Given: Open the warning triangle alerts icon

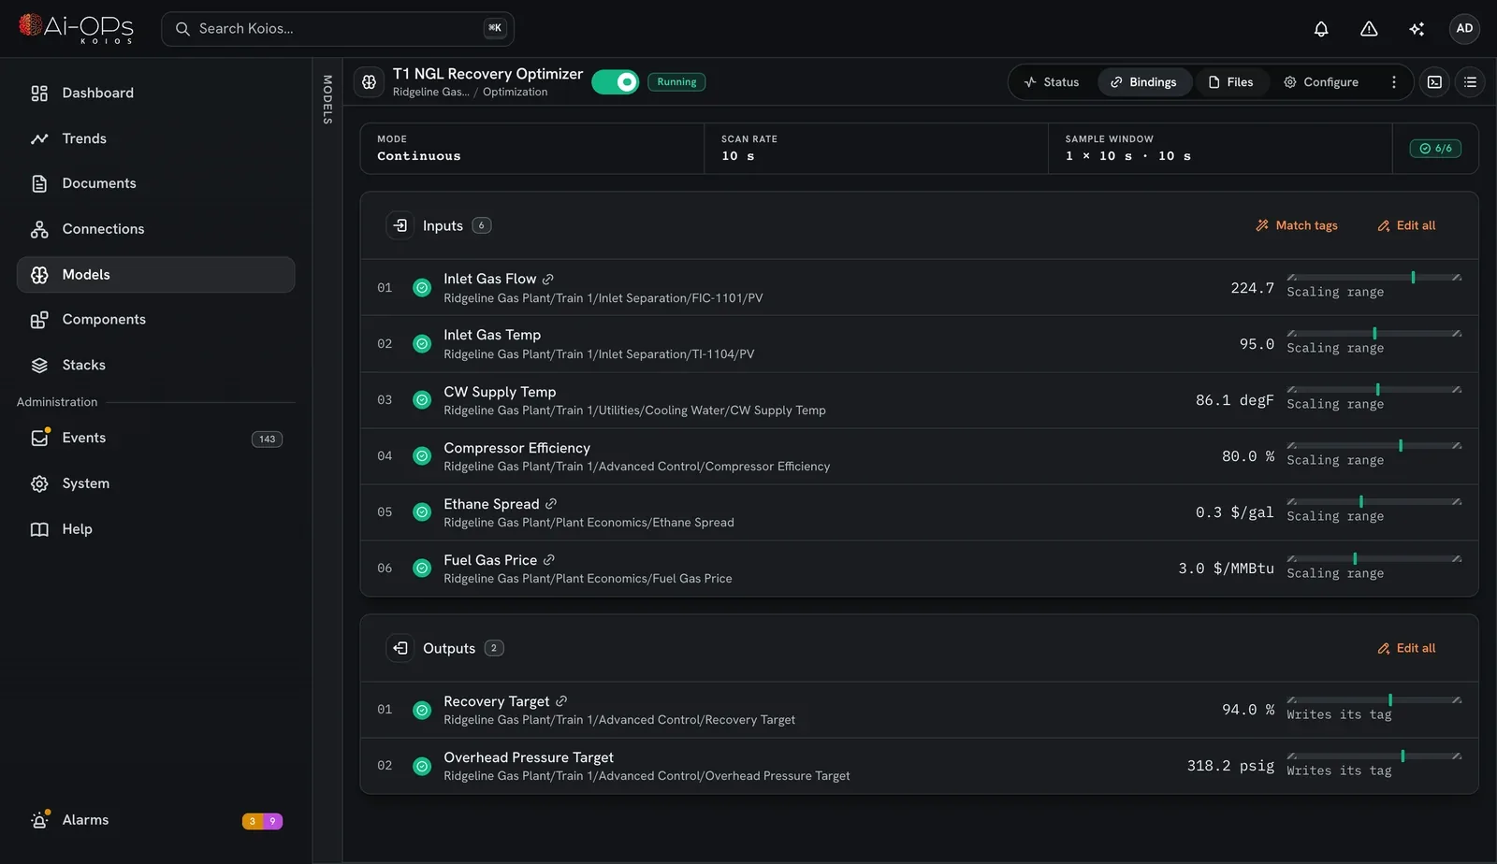Looking at the screenshot, I should click(x=1369, y=29).
